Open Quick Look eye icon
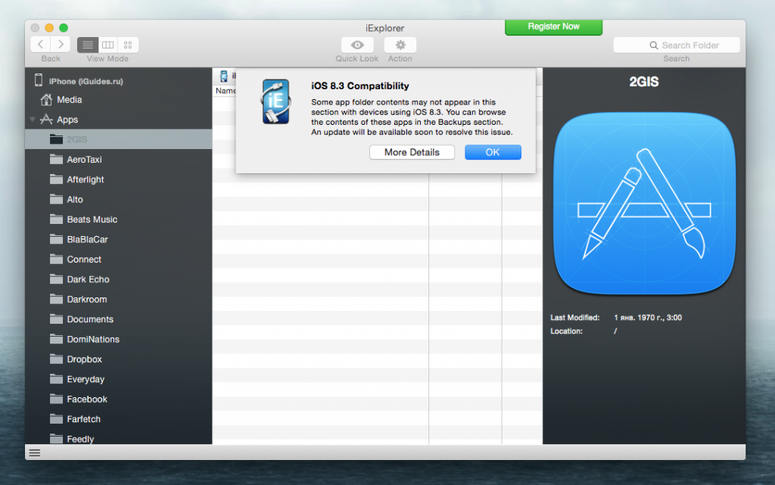 357,45
